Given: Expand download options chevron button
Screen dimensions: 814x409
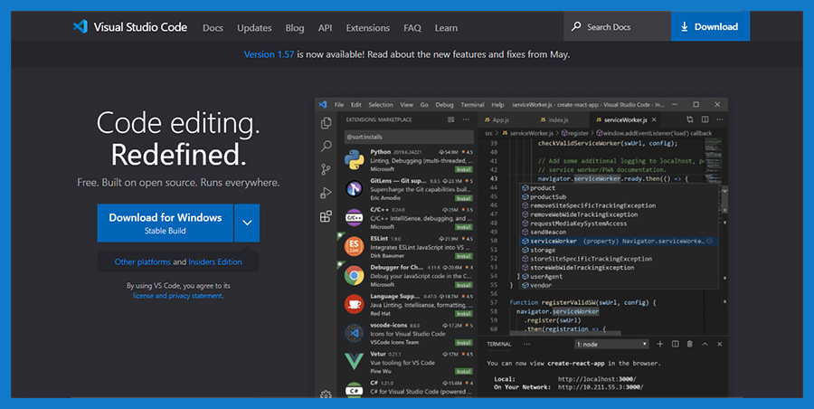Looking at the screenshot, I should tap(247, 223).
